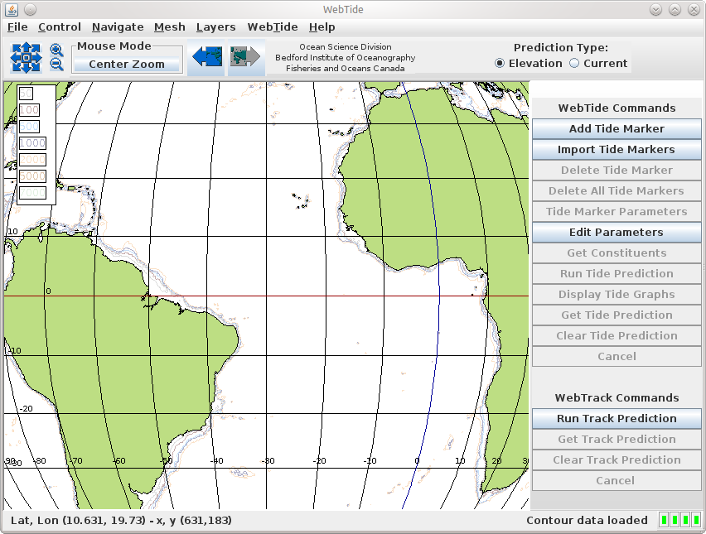Viewport: 706px width, 534px height.
Task: Click the zoom out magnifier icon
Action: point(56,65)
